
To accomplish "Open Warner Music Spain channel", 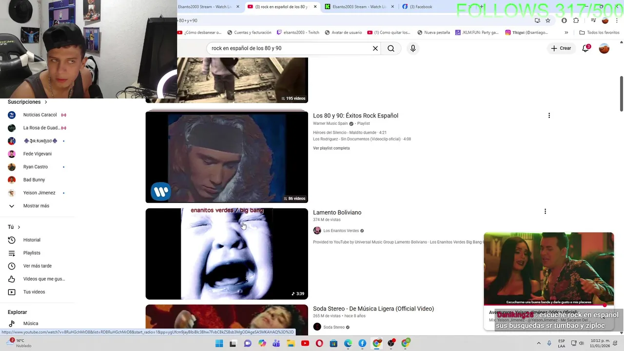I will (330, 124).
